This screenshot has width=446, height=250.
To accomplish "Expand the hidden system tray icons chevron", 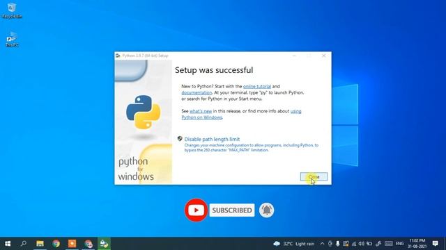I will [322, 244].
